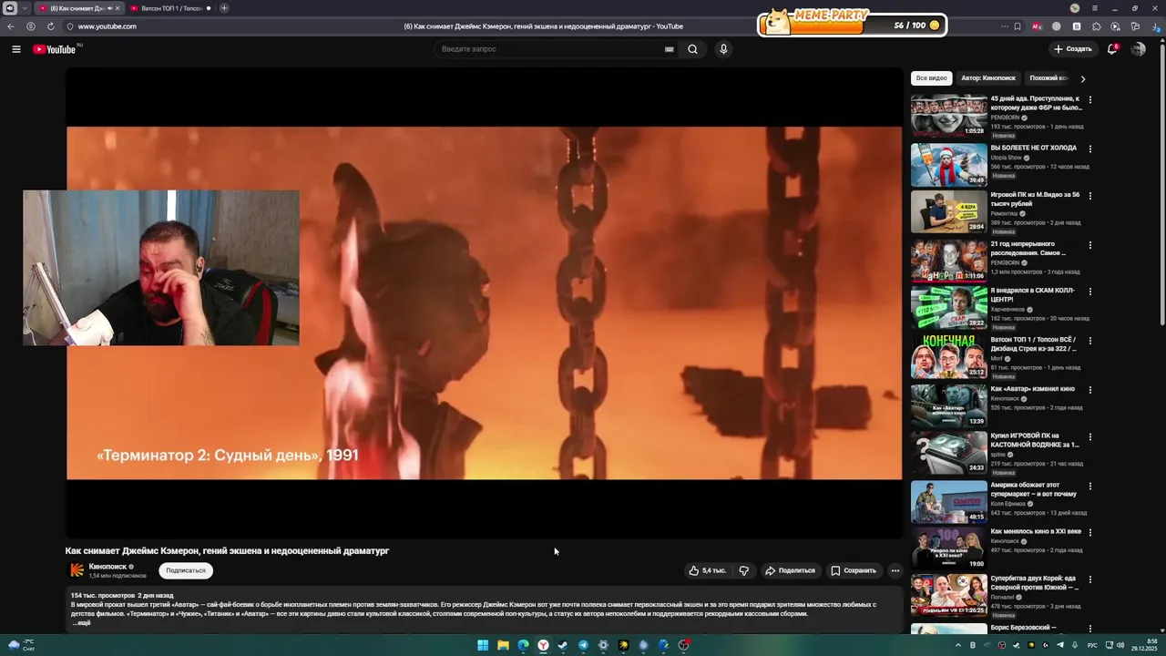Open File Explorer from taskbar
This screenshot has height=656, width=1166.
pos(503,645)
